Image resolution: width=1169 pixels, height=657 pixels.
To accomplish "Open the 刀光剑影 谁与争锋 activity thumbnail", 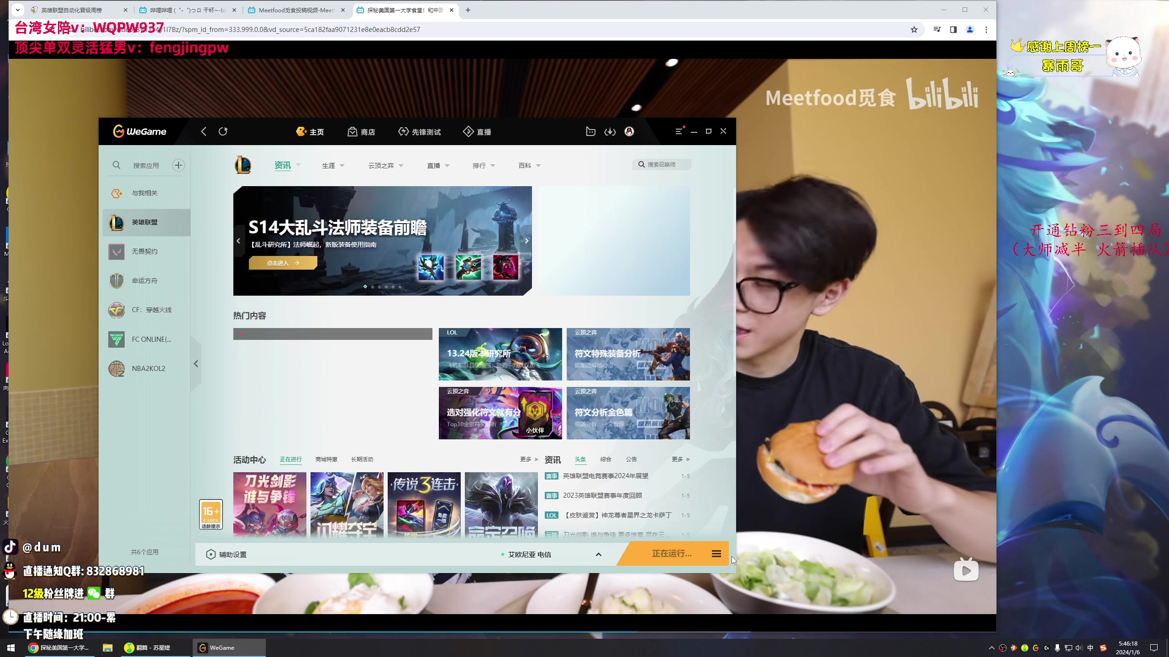I will [269, 504].
